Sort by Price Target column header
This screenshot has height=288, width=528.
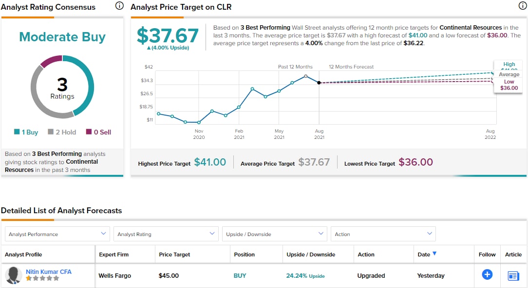click(x=174, y=254)
